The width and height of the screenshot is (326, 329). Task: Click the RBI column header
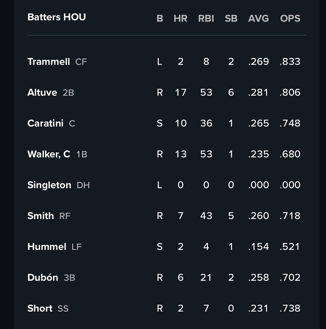(x=206, y=18)
